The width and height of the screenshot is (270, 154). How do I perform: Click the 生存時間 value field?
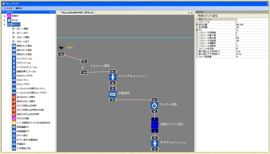pyautogui.click(x=251, y=27)
